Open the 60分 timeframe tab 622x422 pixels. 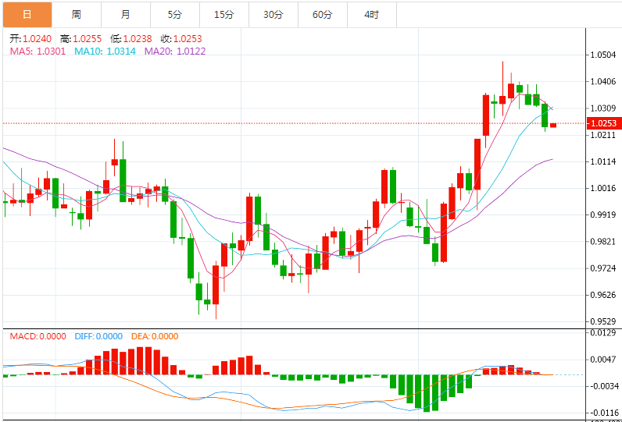tap(323, 15)
